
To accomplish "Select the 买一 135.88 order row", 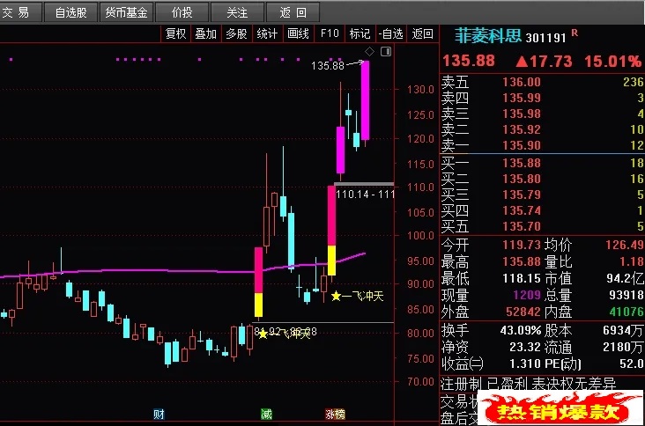I will (x=542, y=163).
